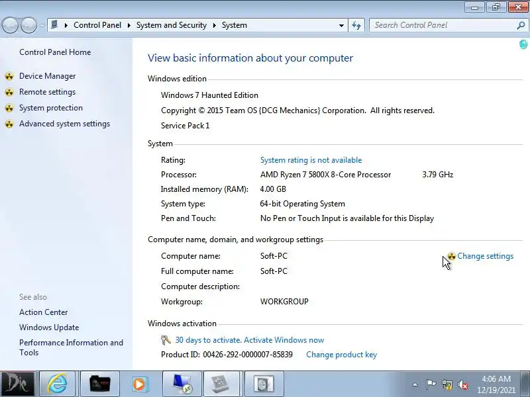
Task: Open the gear-box taskbar icon
Action: pyautogui.click(x=221, y=384)
